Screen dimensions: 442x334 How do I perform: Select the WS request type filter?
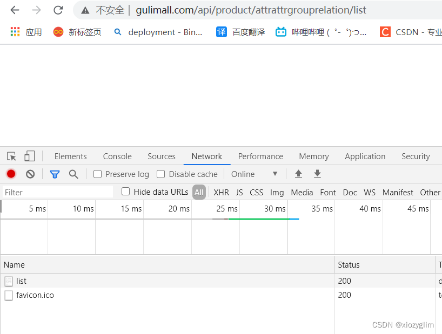point(370,192)
